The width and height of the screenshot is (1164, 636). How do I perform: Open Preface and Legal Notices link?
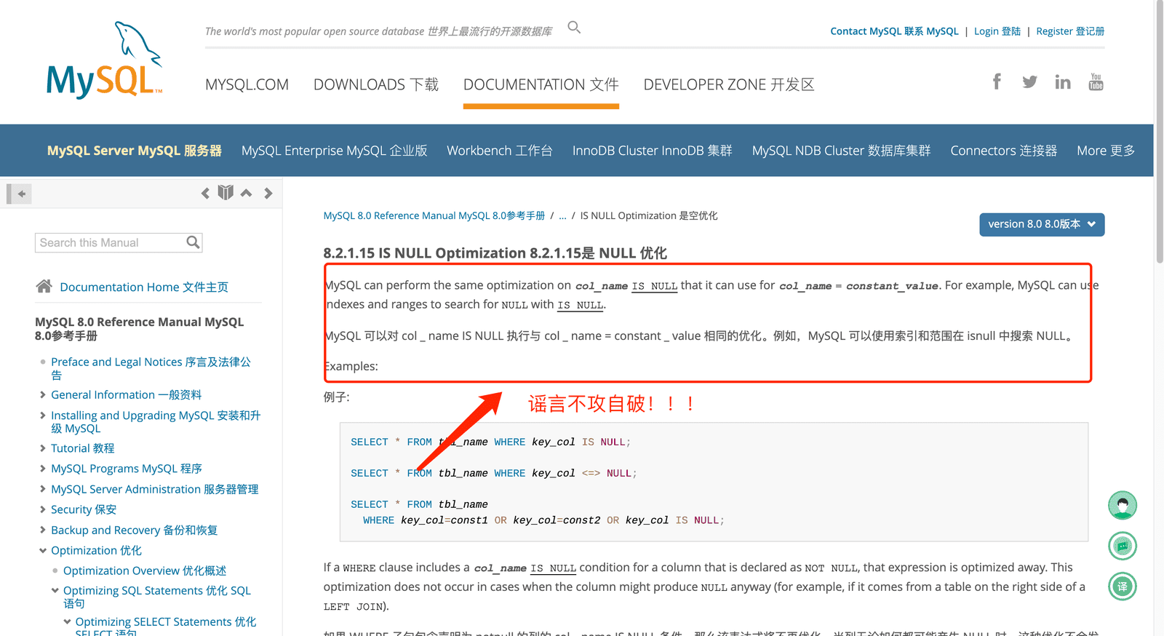(151, 368)
